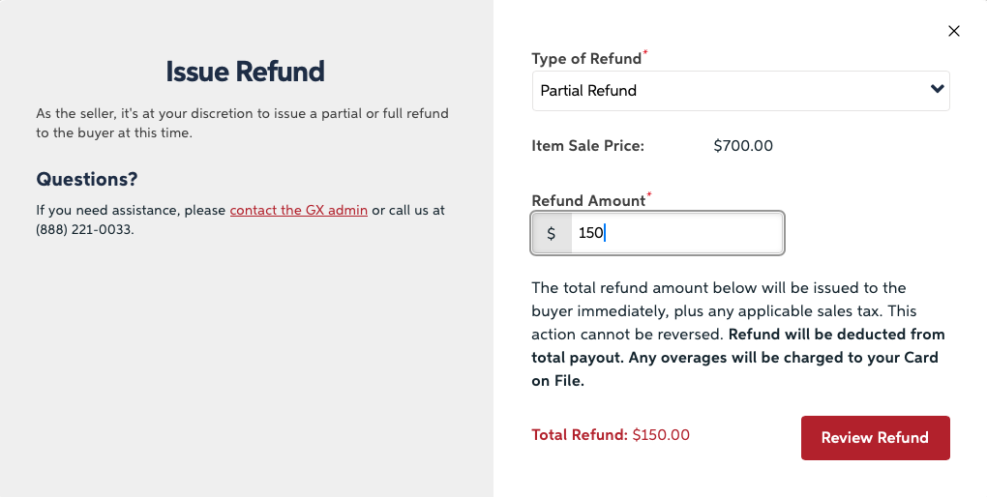Click the $700.00 sale price value
The image size is (987, 497).
tap(743, 146)
